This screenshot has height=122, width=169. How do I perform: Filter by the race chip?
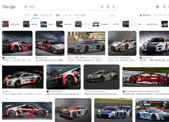[48, 24]
